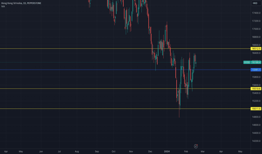Click the Aug label on the time axis
262x154 pixels.
[x=77, y=151]
